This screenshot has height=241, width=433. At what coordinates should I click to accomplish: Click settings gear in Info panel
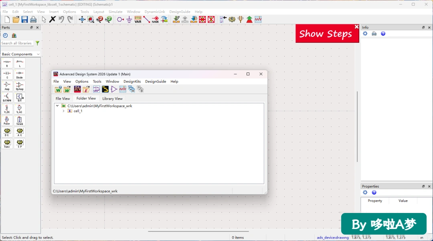point(365,34)
